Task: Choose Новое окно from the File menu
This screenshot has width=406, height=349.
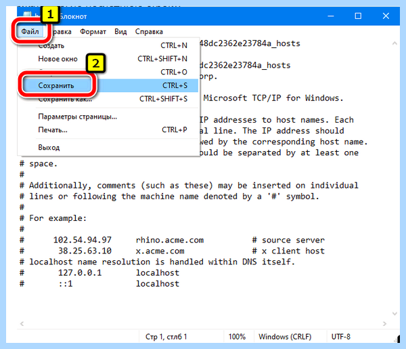Action: click(x=108, y=59)
